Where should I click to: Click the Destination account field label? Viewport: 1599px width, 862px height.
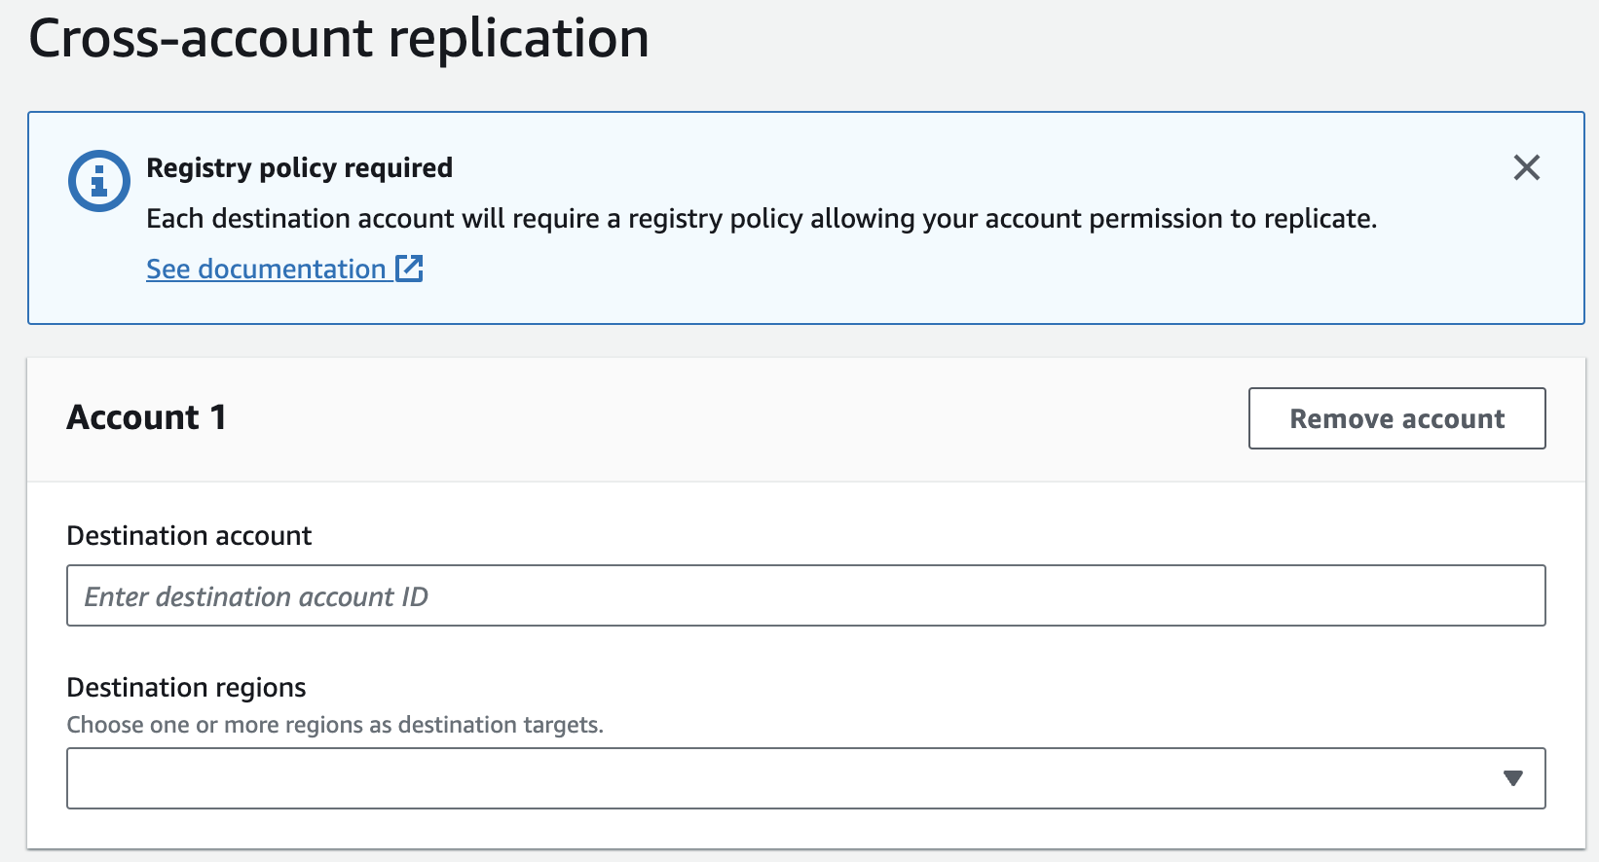point(189,536)
